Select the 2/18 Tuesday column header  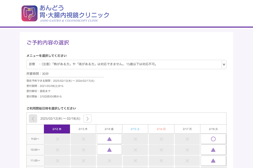(213, 129)
